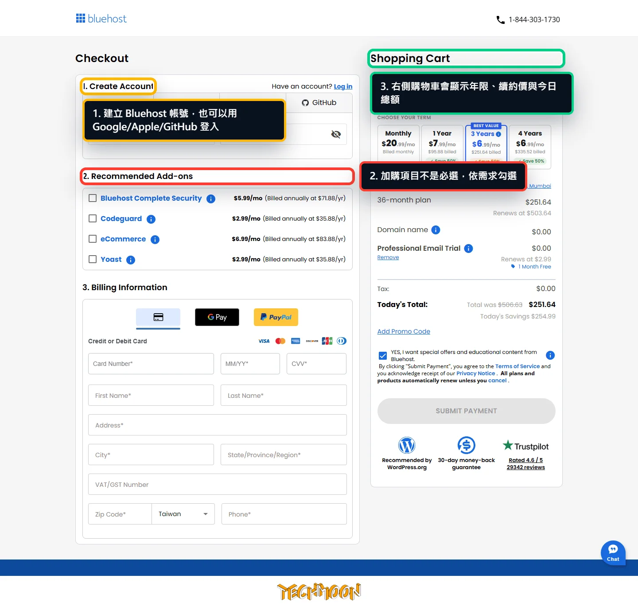Open info icon for Bluehost Complete Security

pos(211,199)
